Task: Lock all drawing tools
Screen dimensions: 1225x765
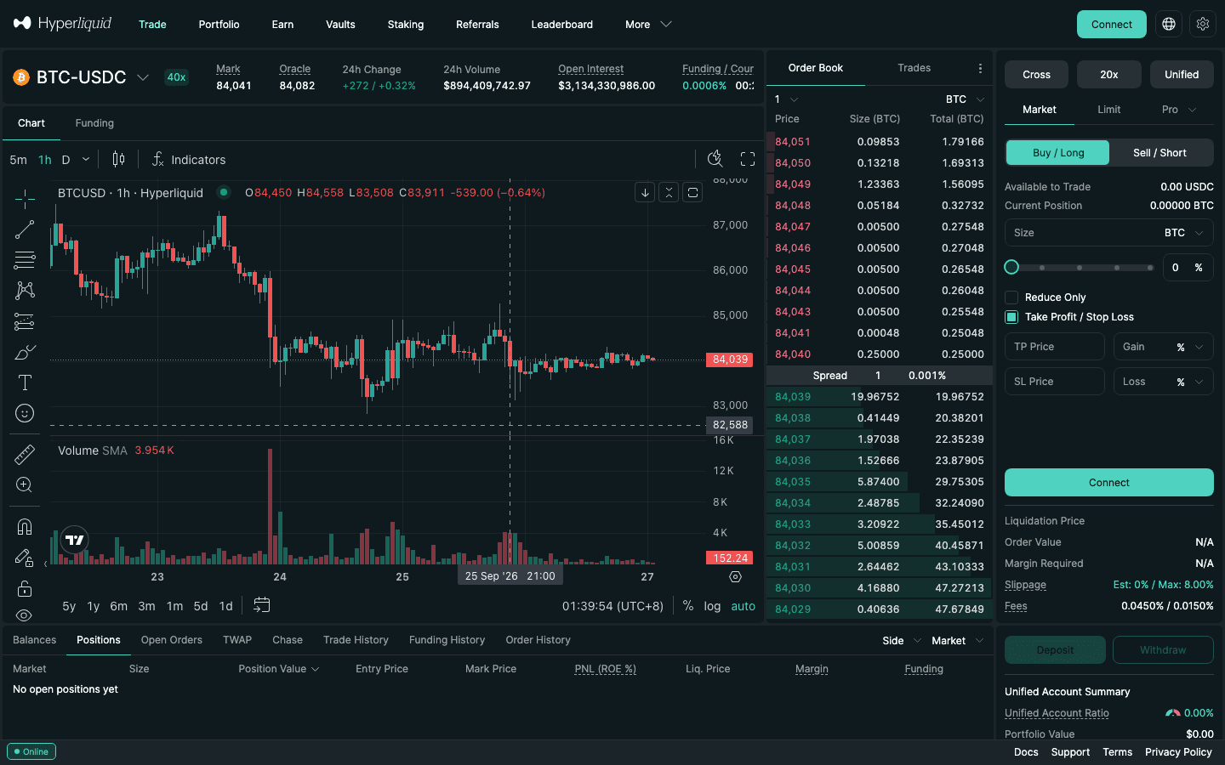Action: 25,588
